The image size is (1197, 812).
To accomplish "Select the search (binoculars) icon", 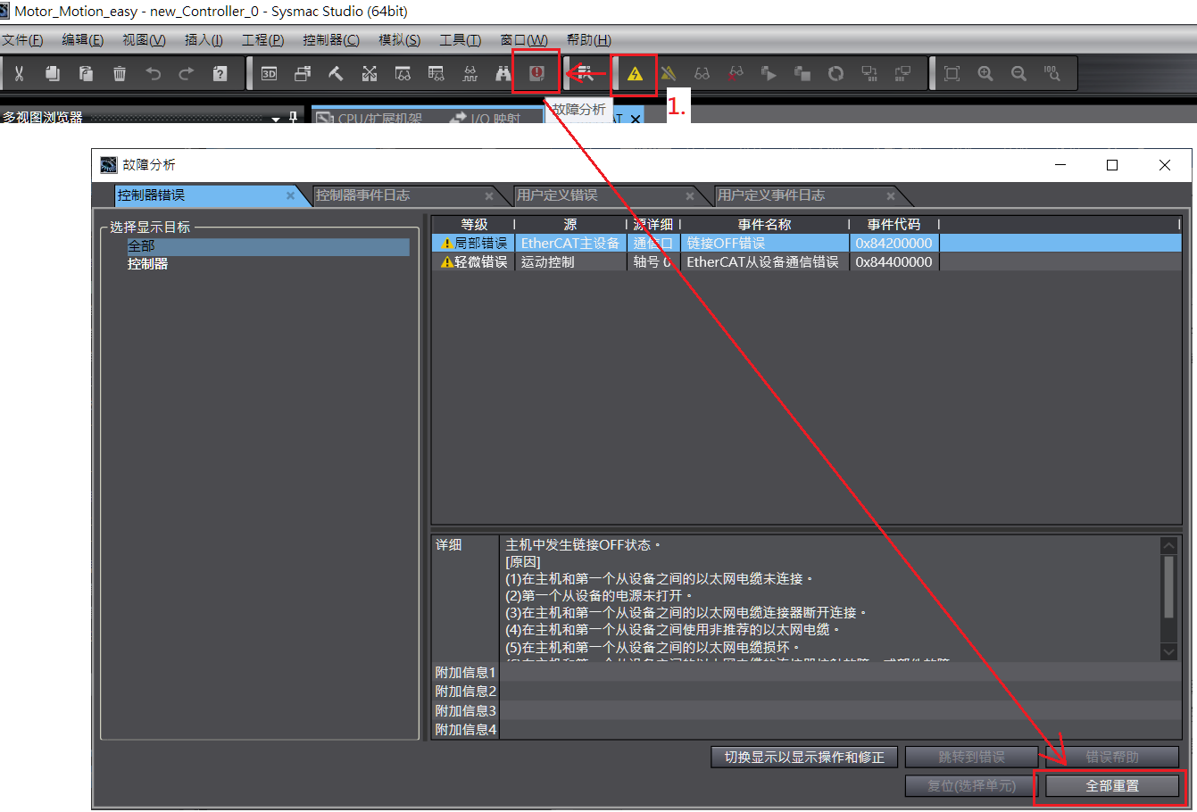I will tap(503, 73).
